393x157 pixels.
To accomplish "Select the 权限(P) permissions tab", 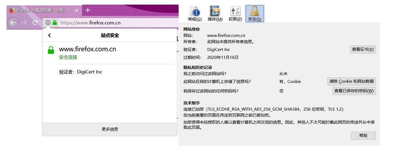I will click(235, 14).
